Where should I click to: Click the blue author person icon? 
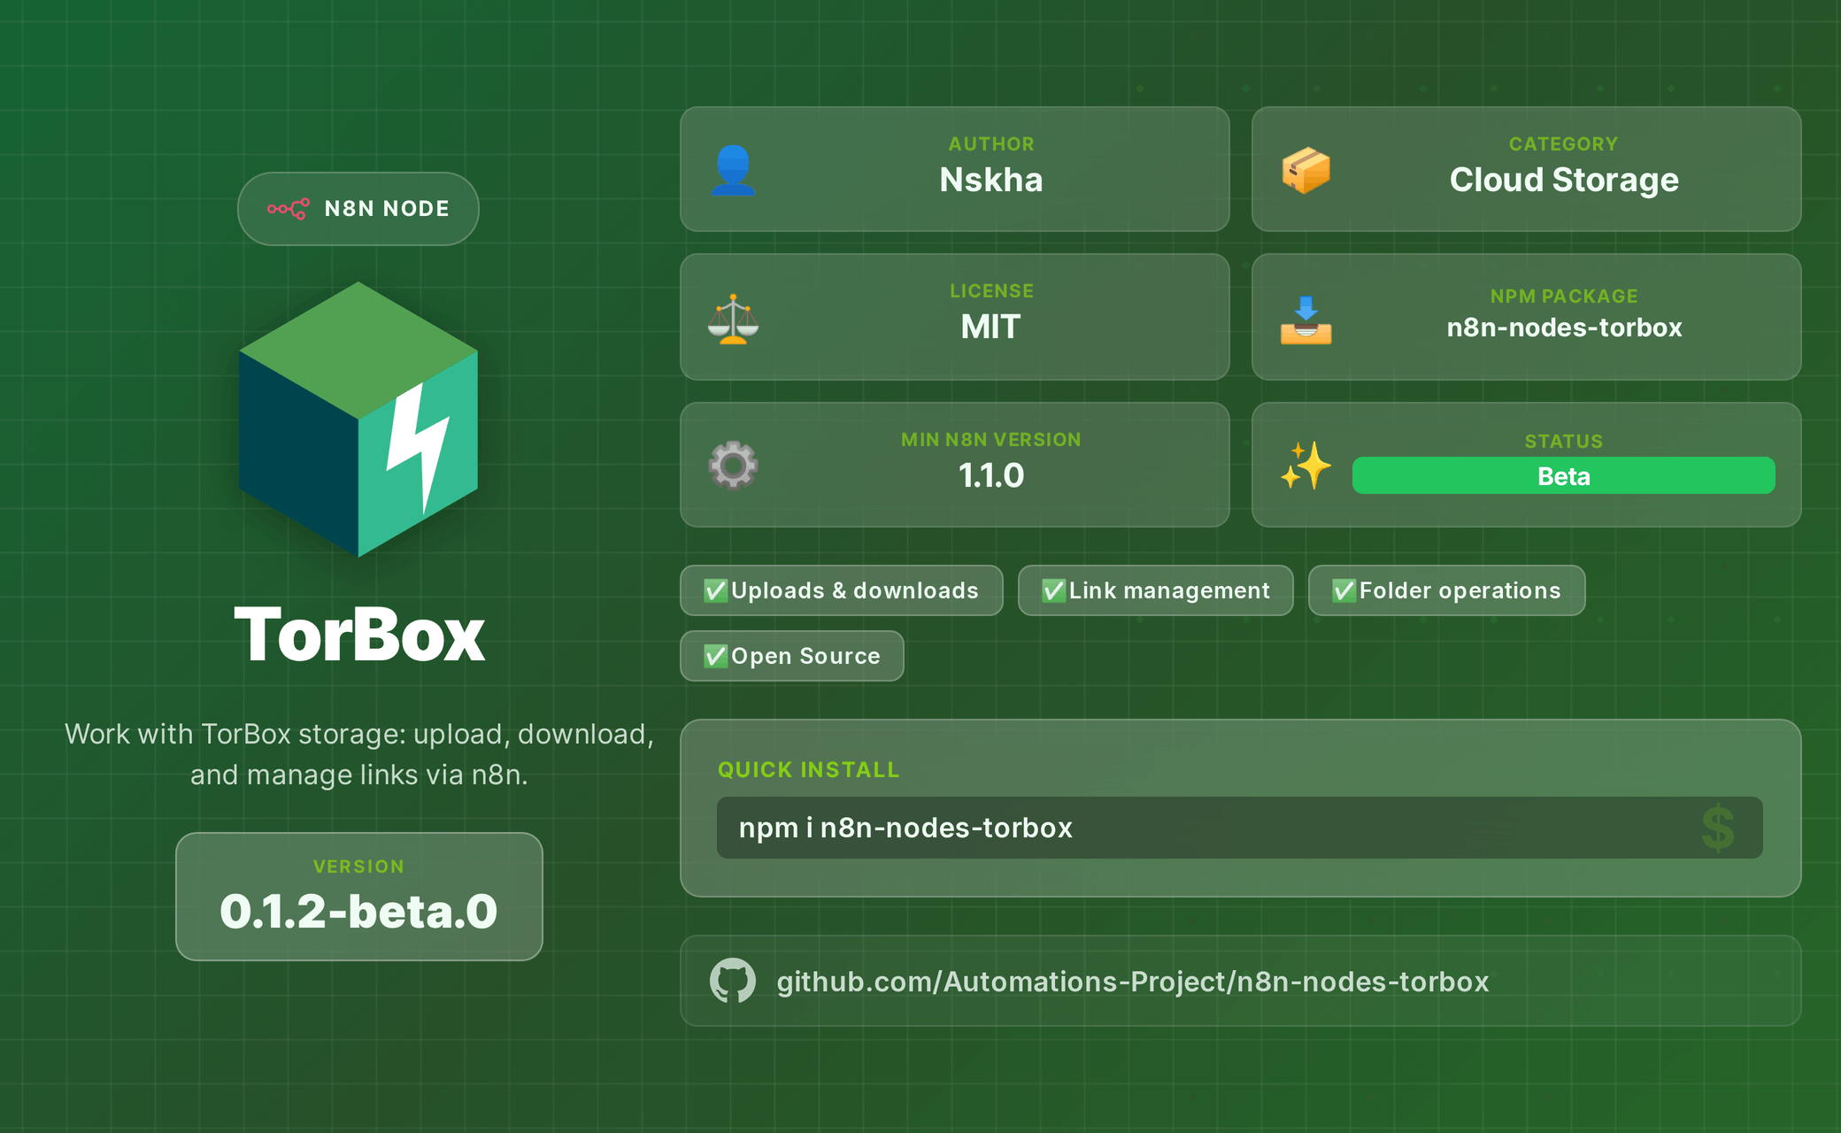(733, 170)
